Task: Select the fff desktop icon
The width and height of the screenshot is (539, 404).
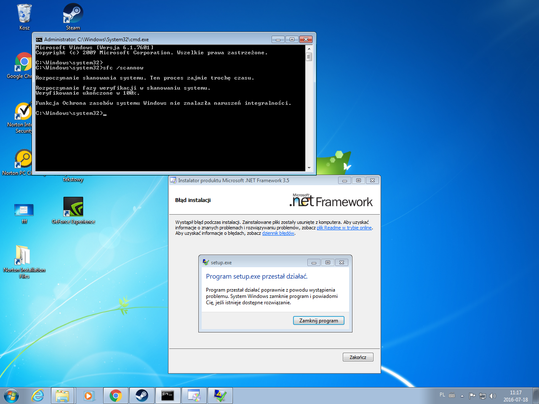Action: pyautogui.click(x=24, y=213)
